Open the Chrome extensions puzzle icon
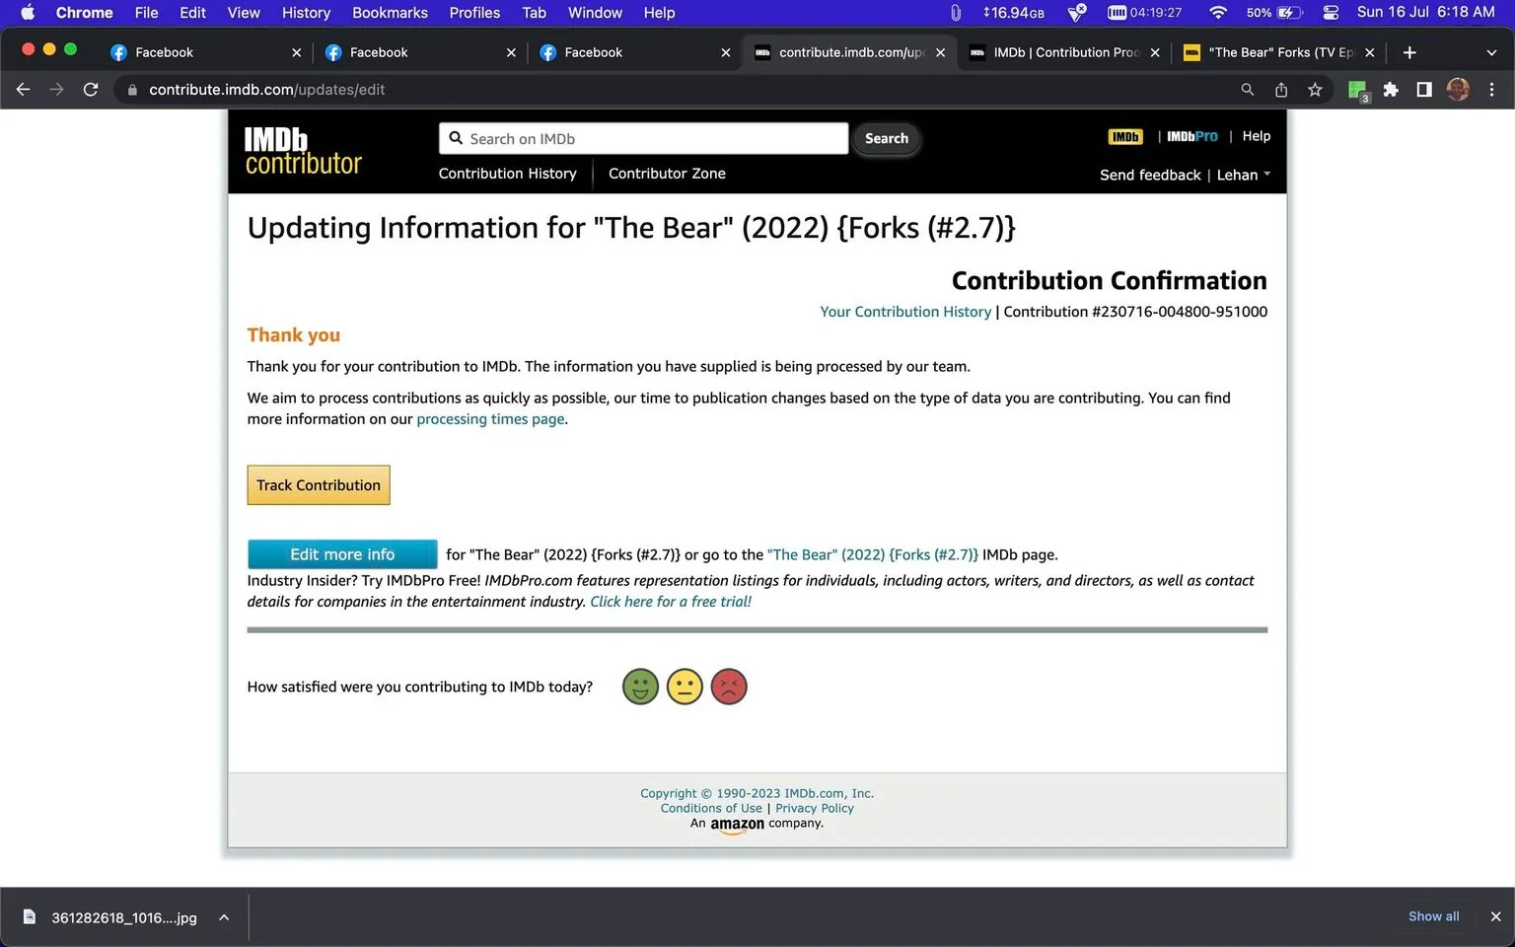Screen dimensions: 1515x947 (1391, 90)
